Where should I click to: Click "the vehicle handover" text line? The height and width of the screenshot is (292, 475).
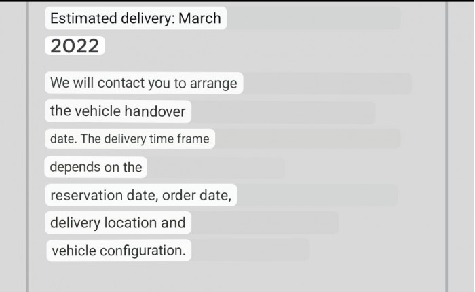click(118, 111)
